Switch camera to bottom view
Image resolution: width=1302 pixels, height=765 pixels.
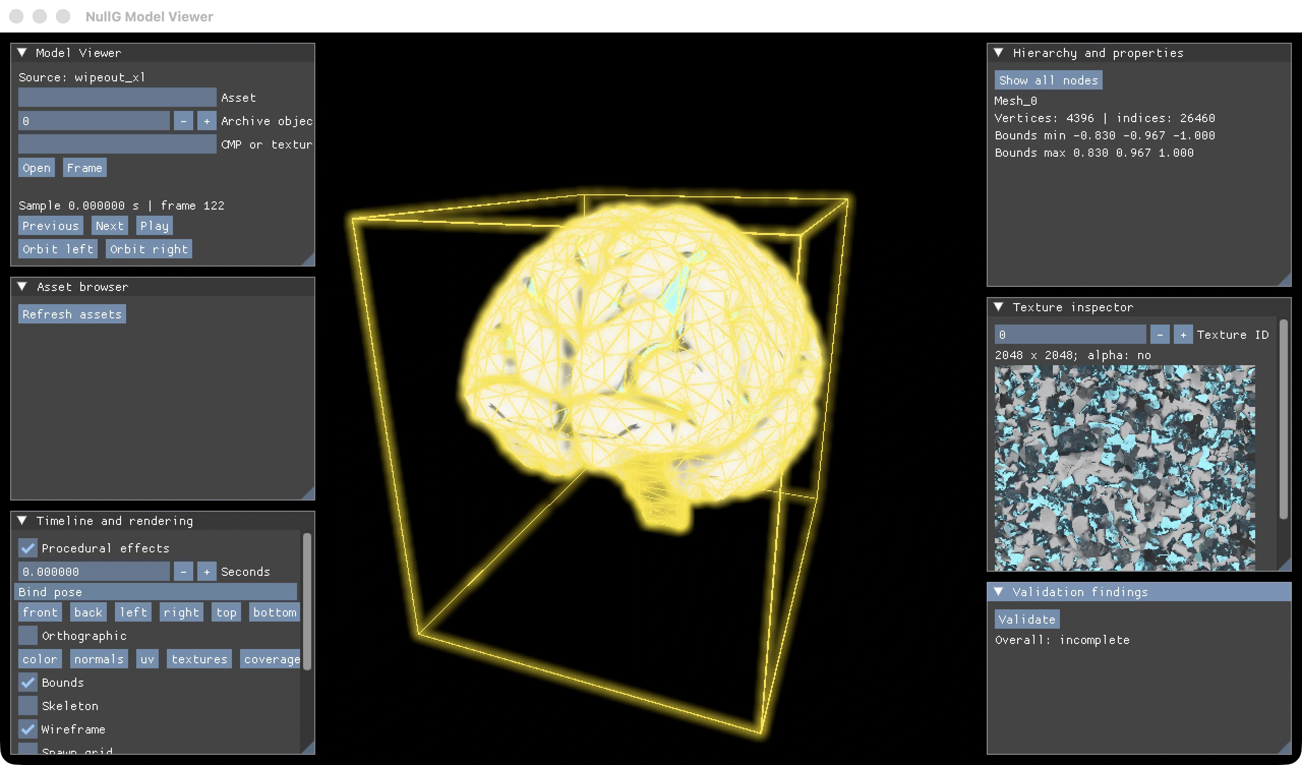[274, 612]
